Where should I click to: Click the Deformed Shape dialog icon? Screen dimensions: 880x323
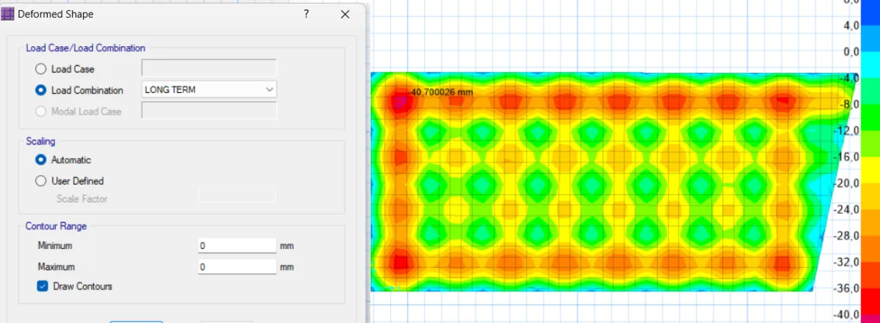point(8,14)
